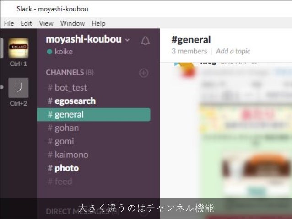Click the notifications bell icon
This screenshot has height=219, width=292.
[145, 41]
